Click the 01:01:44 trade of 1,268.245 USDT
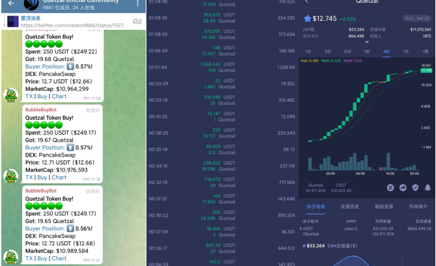 pos(222,67)
